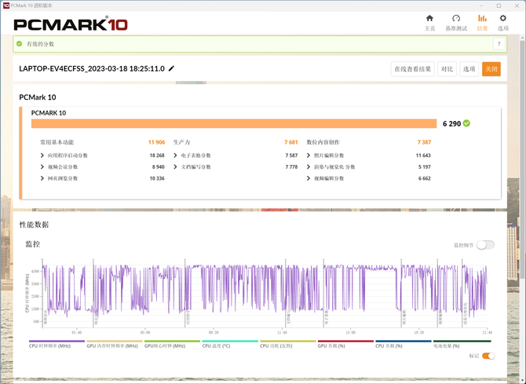Maximize the PCMark 10 window
Image resolution: width=526 pixels, height=384 pixels.
point(499,5)
